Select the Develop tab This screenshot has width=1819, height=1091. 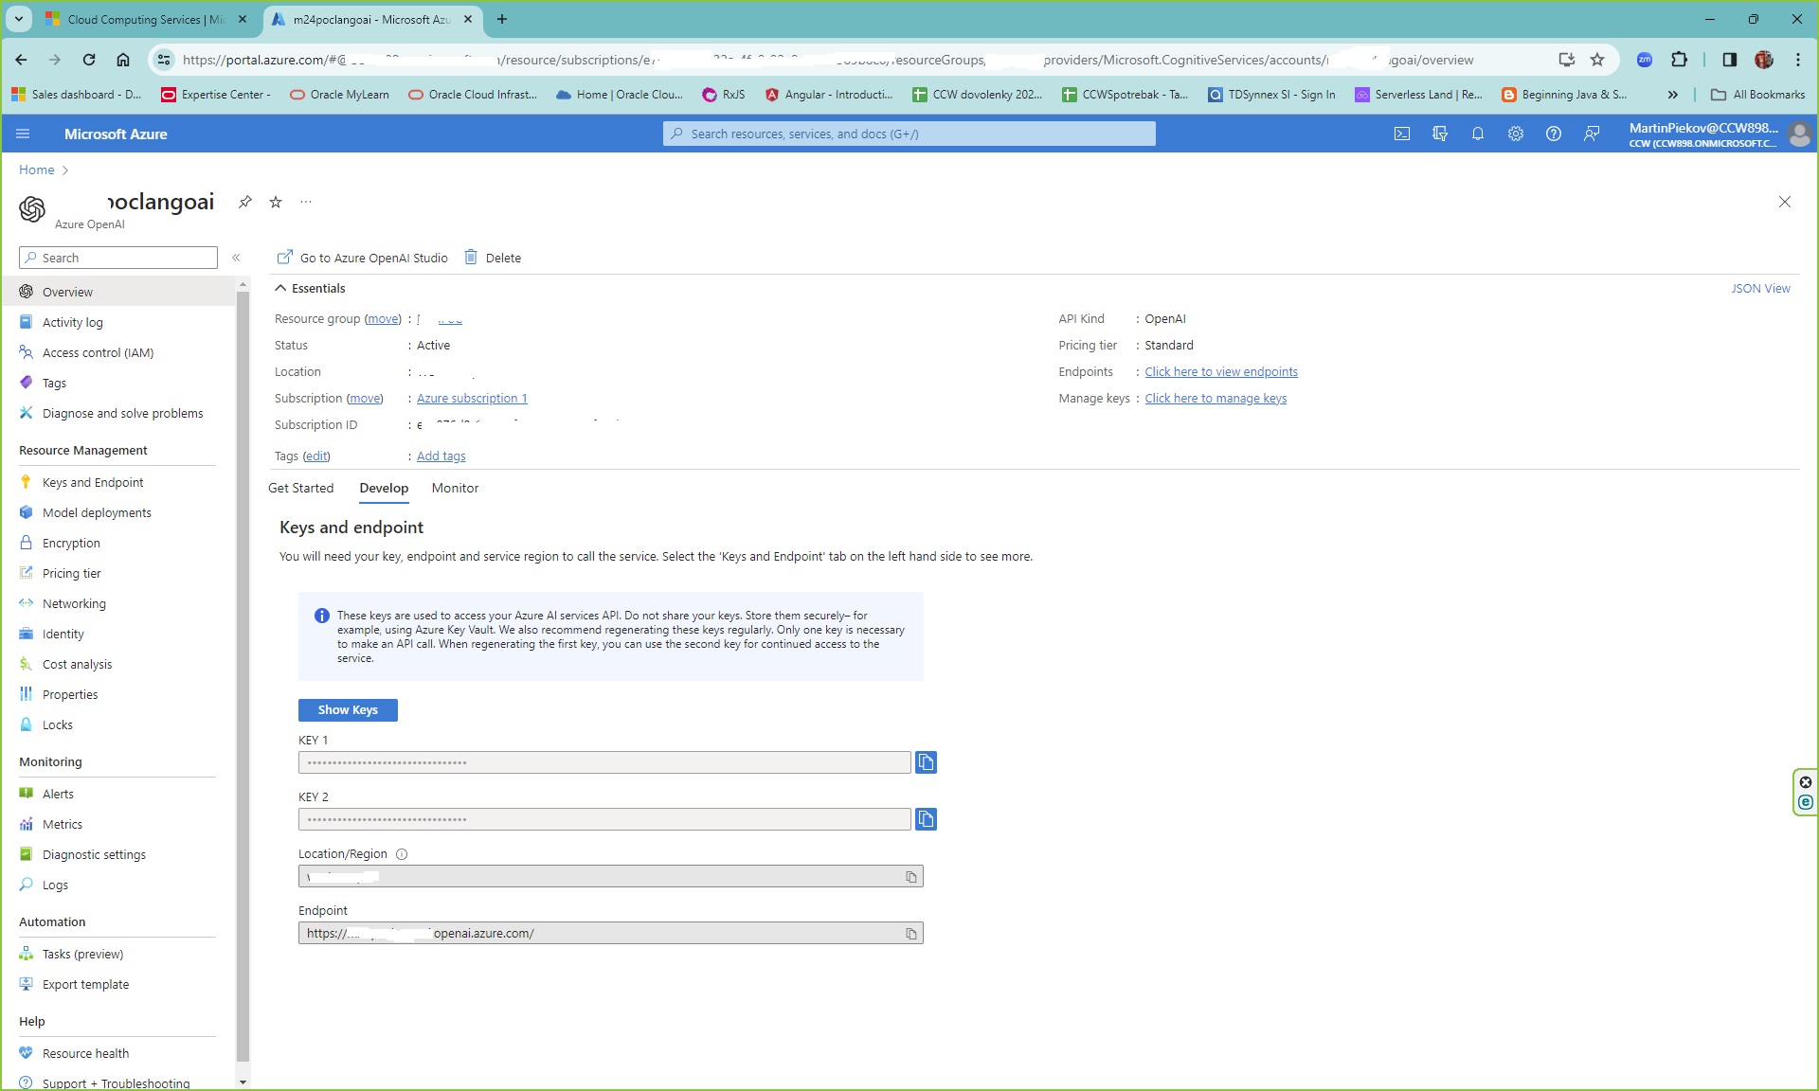[384, 488]
